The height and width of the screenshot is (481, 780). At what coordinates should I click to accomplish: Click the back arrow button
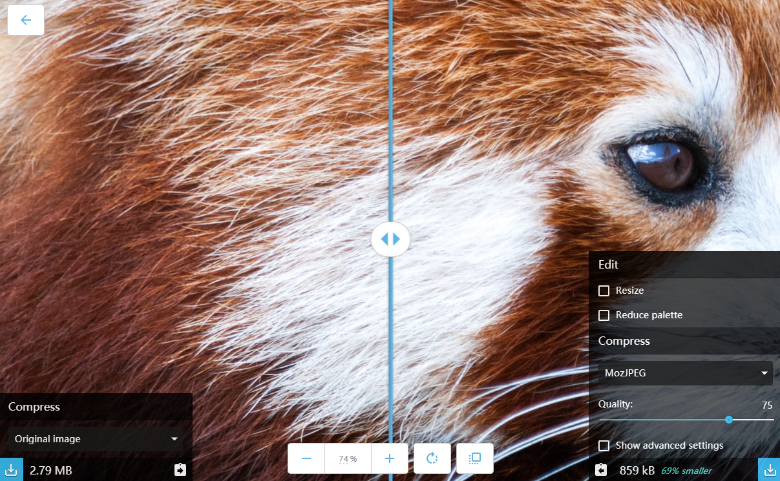tap(26, 20)
